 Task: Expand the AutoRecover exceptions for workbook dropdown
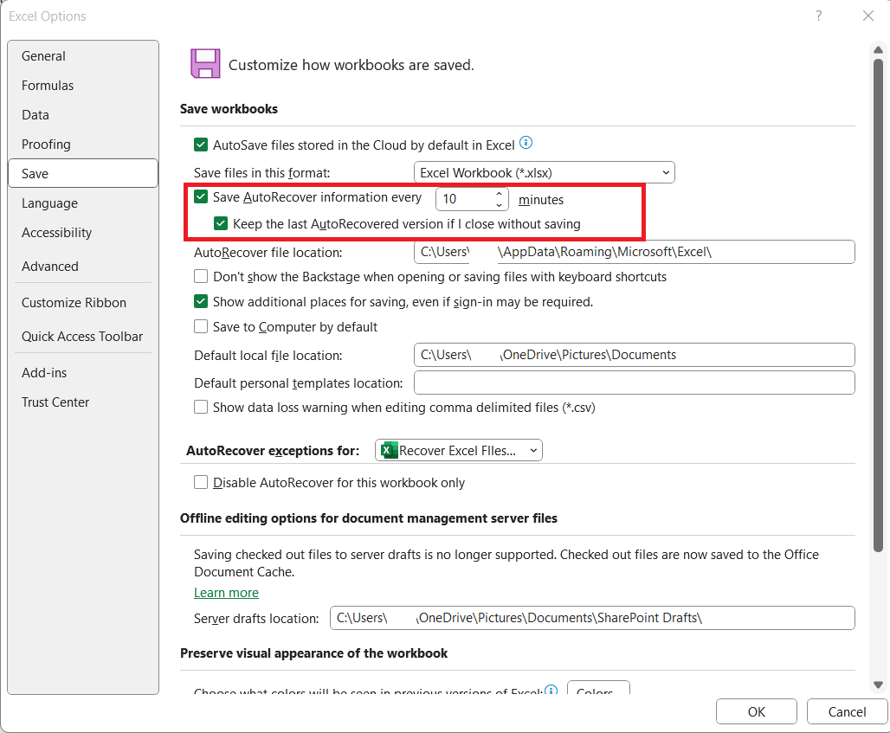459,451
